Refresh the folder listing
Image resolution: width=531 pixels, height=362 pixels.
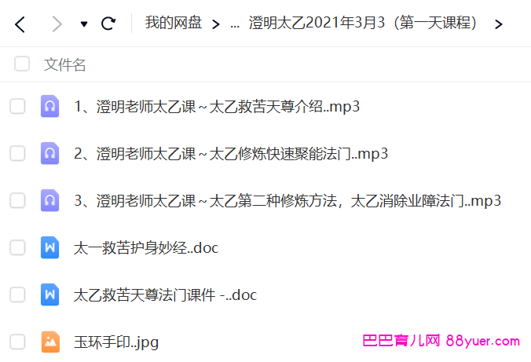point(108,24)
